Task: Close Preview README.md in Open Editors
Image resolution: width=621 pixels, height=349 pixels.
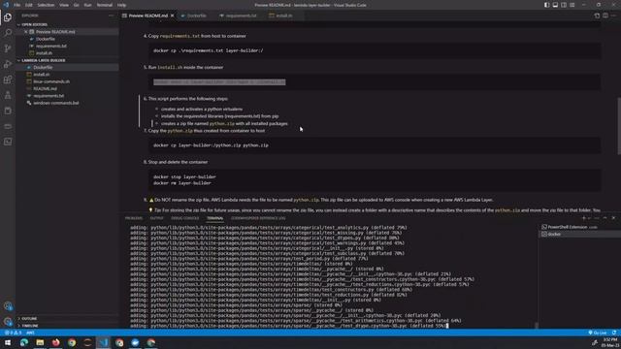Action: tap(26, 32)
